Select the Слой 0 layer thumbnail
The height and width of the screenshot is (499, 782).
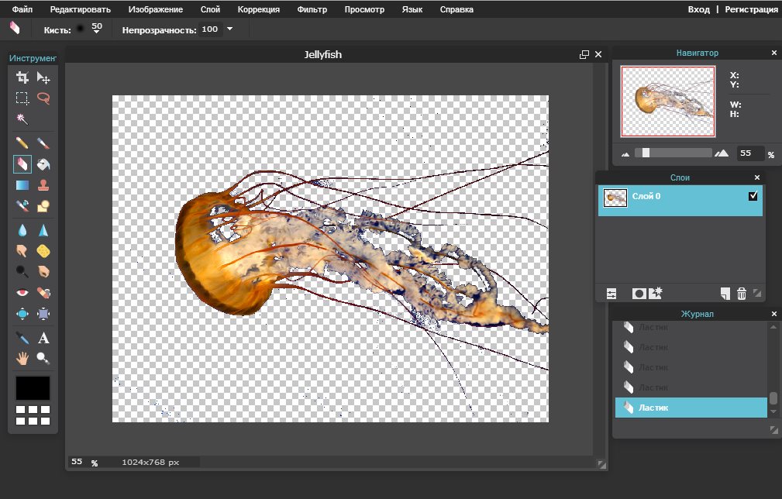[x=615, y=198]
